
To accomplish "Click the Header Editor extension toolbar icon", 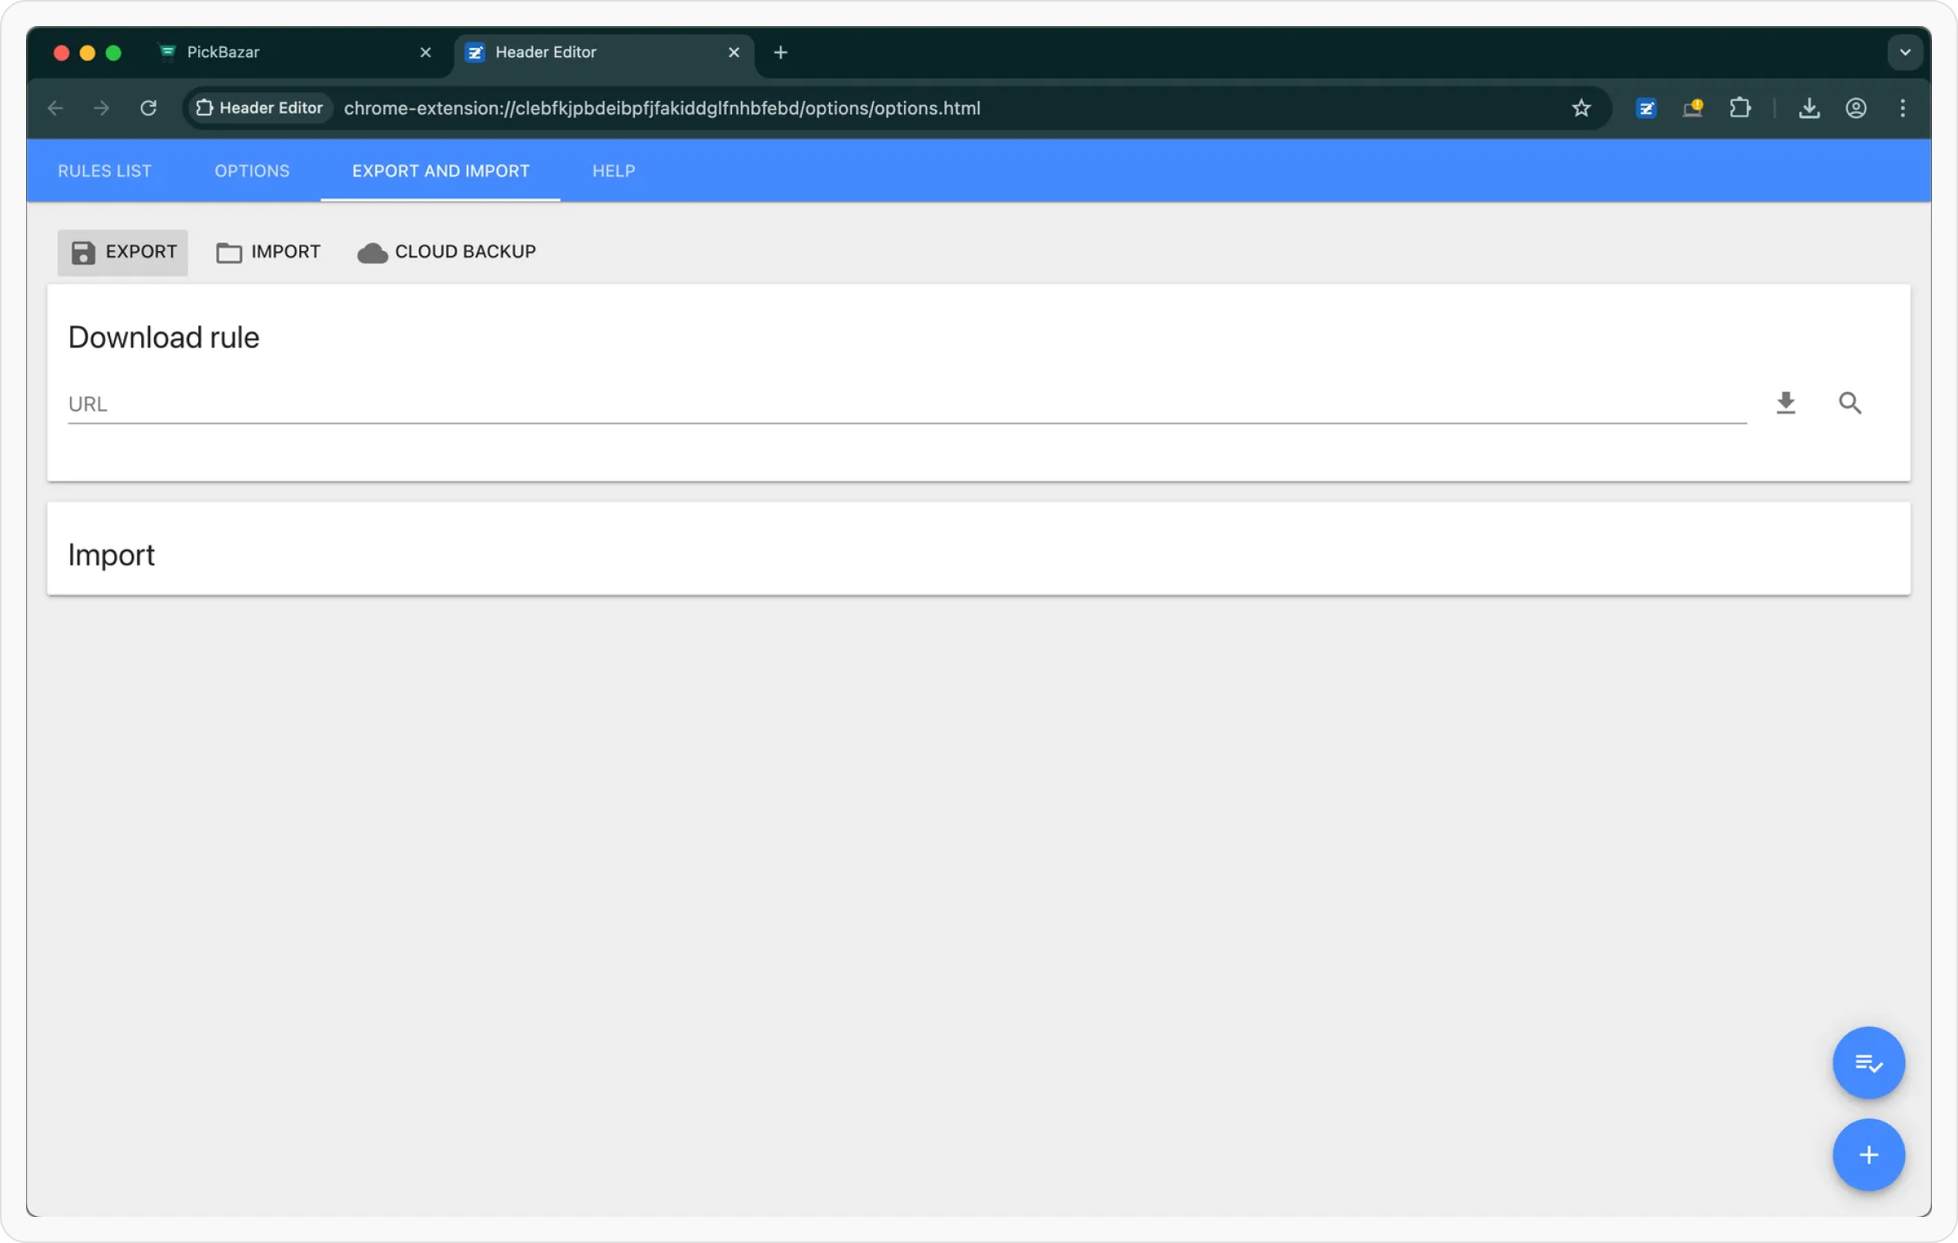I will 1646,108.
